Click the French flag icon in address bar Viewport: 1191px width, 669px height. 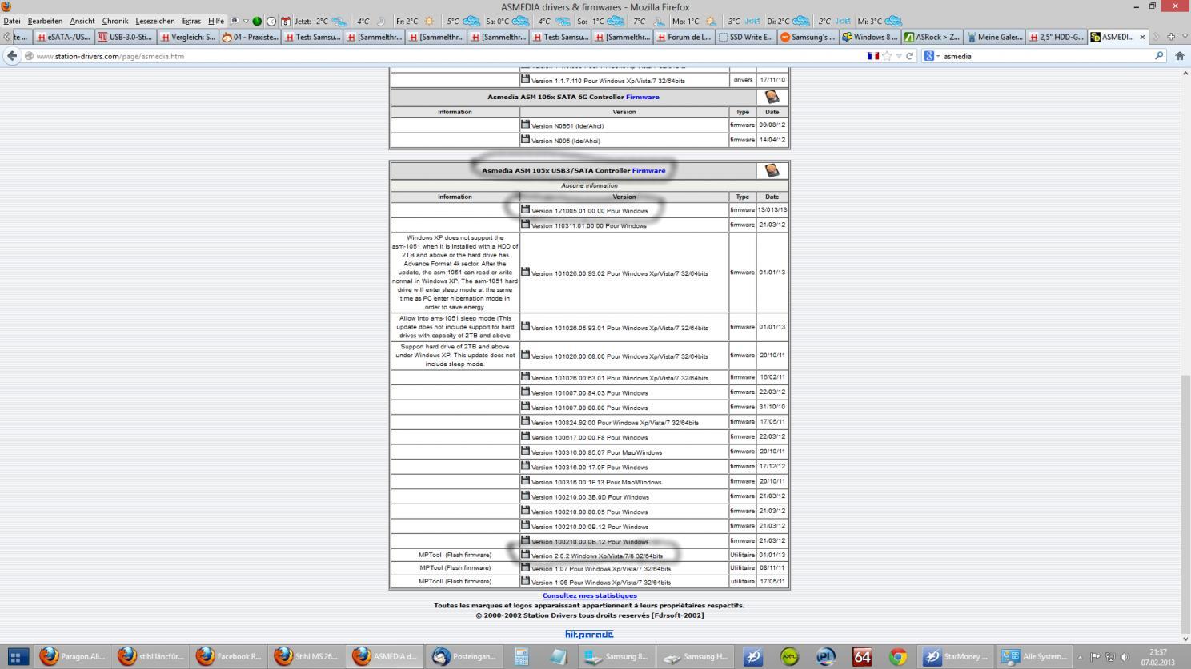(873, 56)
